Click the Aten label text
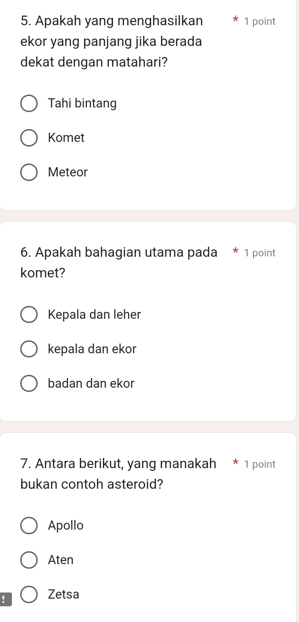The image size is (299, 622). click(61, 560)
